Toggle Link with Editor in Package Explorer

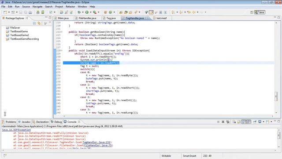[x=39, y=23]
